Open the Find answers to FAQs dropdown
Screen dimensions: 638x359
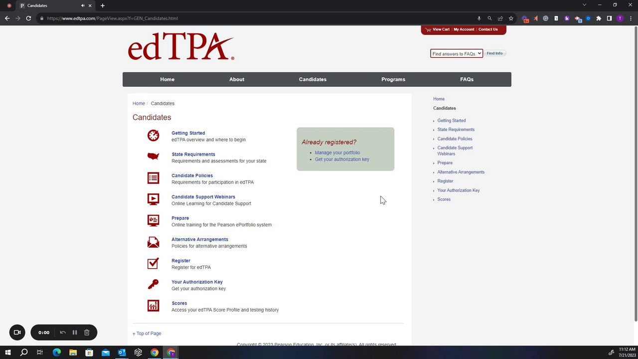click(x=457, y=53)
